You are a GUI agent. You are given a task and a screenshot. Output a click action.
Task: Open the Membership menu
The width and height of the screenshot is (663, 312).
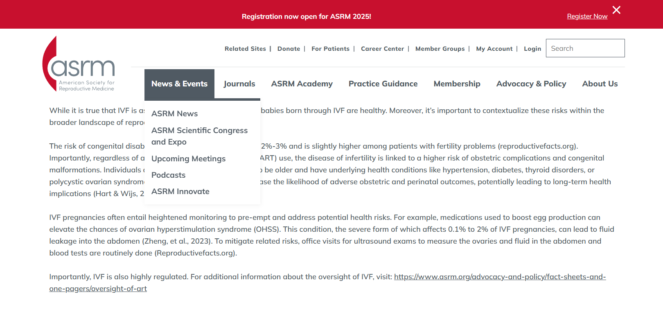(x=457, y=84)
